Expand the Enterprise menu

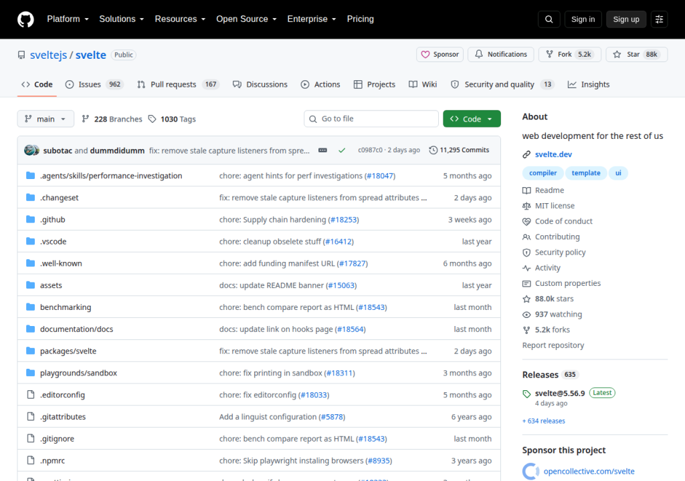(x=312, y=19)
